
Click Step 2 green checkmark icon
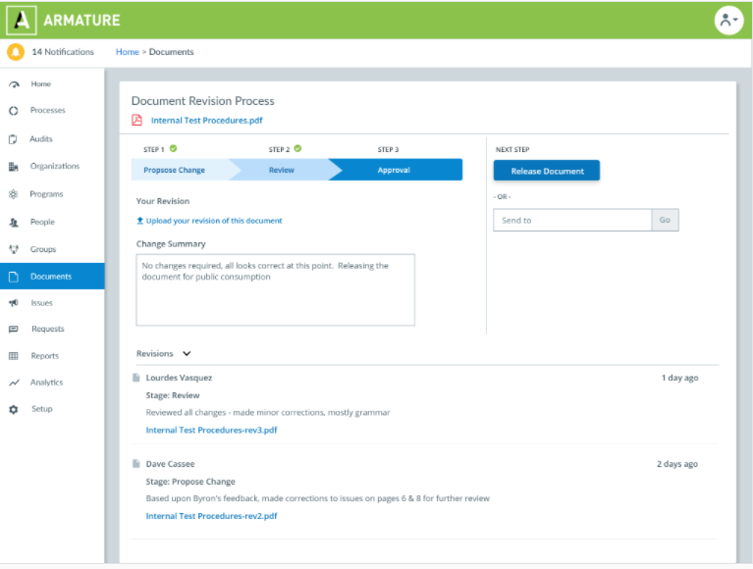click(297, 149)
